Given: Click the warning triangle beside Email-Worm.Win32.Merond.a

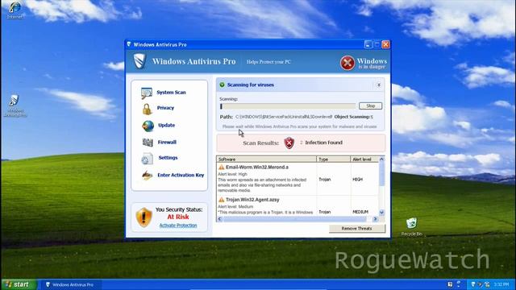Looking at the screenshot, I should [221, 168].
